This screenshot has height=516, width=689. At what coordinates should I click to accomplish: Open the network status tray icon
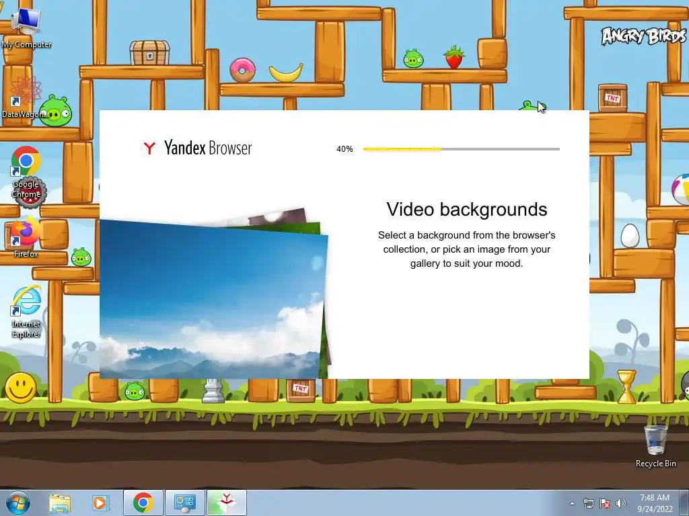click(x=588, y=503)
